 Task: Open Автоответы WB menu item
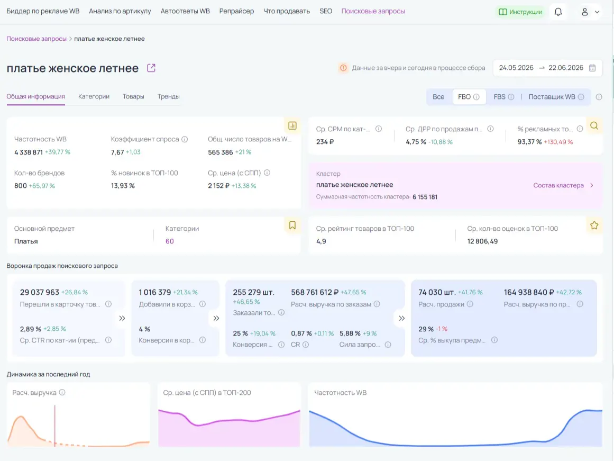click(185, 11)
